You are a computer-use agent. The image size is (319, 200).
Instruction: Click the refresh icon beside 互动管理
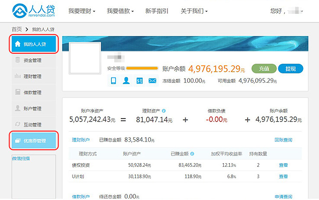(x=18, y=124)
